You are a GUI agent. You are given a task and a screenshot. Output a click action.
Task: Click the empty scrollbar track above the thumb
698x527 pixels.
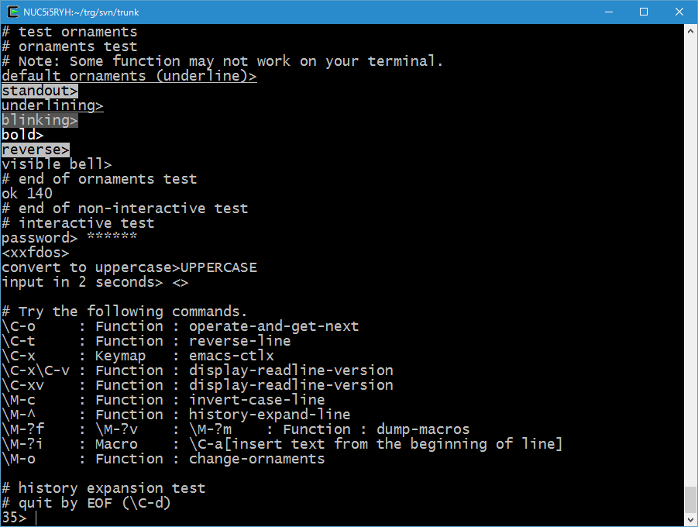click(x=690, y=256)
